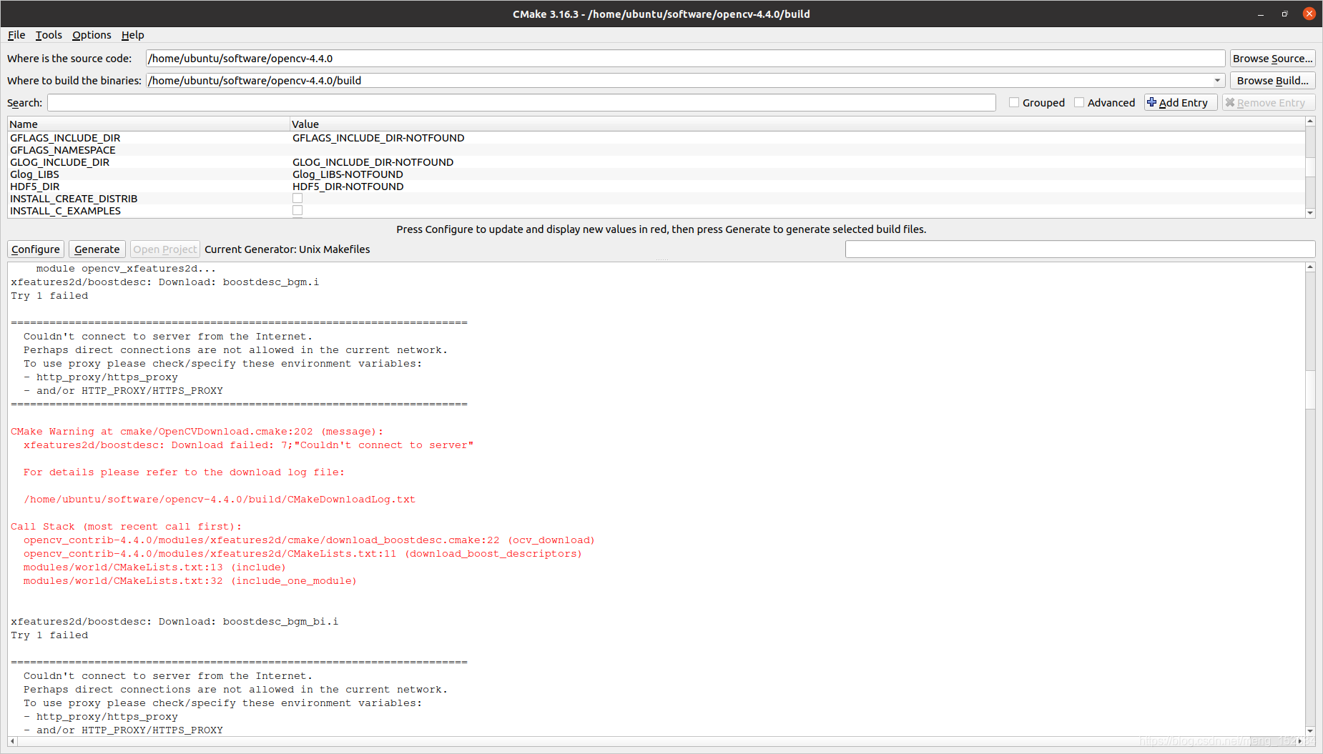The width and height of the screenshot is (1323, 754).
Task: Select the GFLAGS_INCLUDE_DIR entry name
Action: [x=65, y=138]
